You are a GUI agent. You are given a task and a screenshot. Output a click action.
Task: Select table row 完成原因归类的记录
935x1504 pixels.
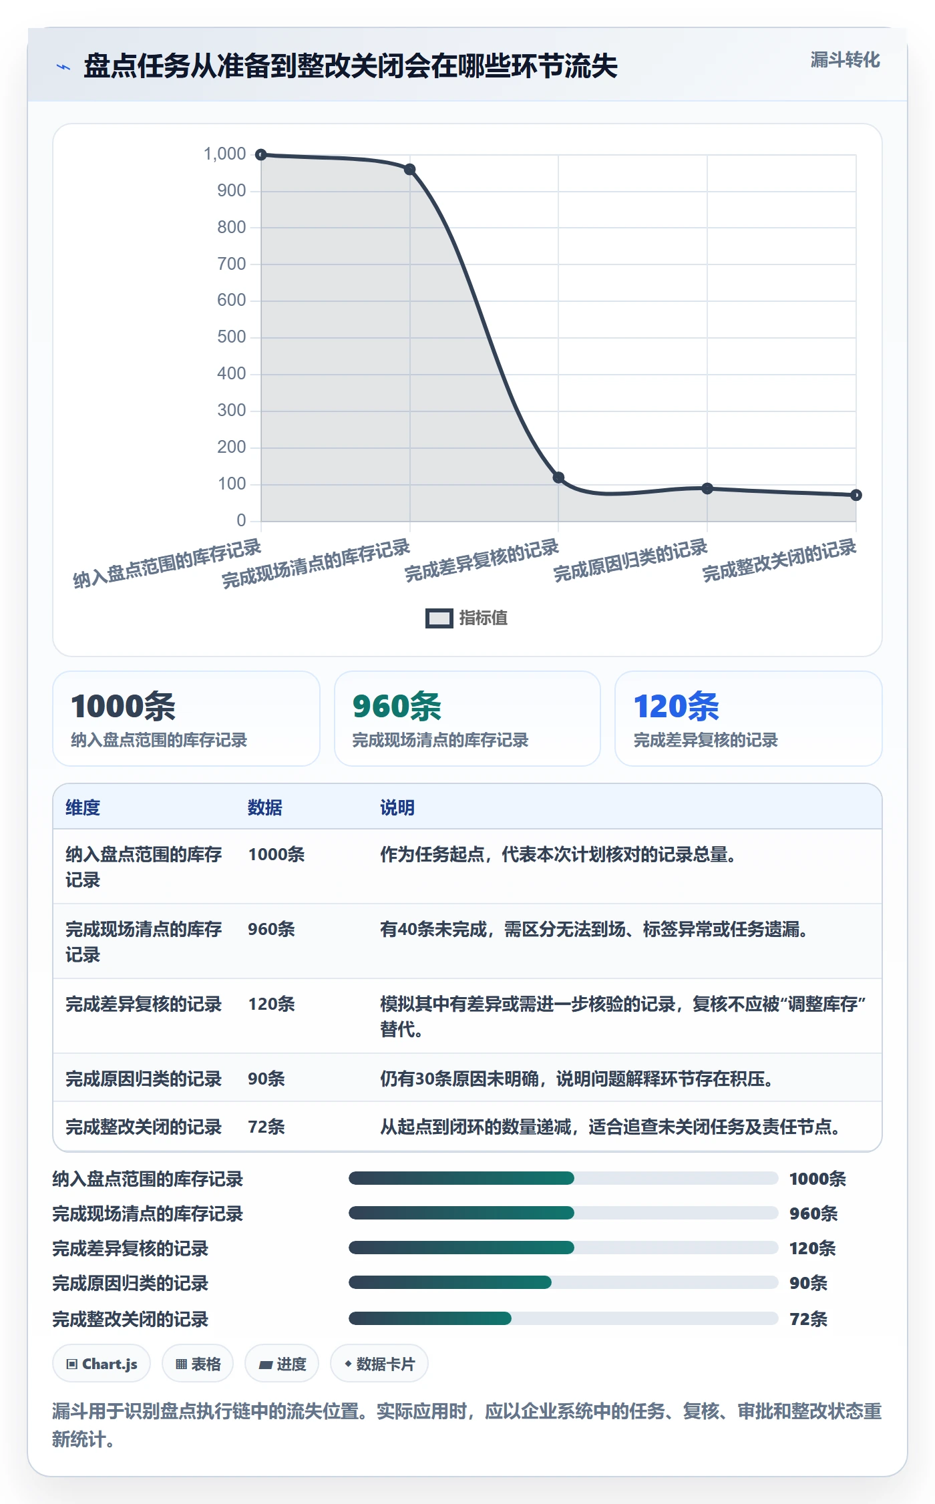[467, 1078]
